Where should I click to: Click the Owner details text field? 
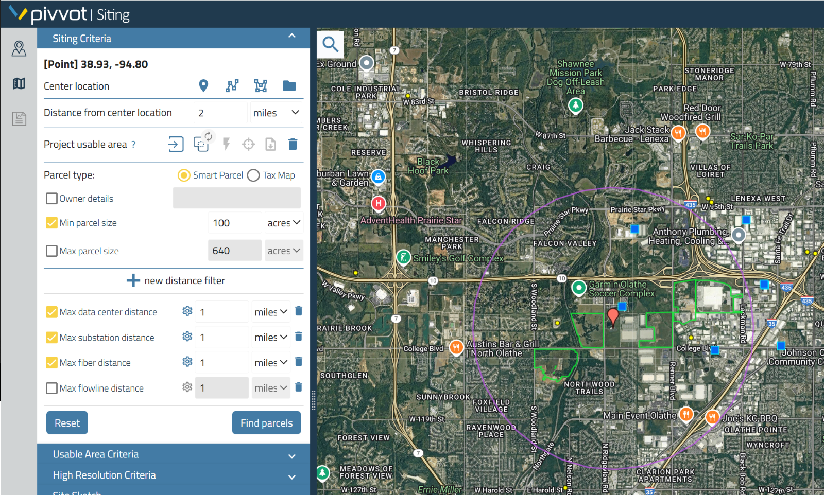[237, 198]
